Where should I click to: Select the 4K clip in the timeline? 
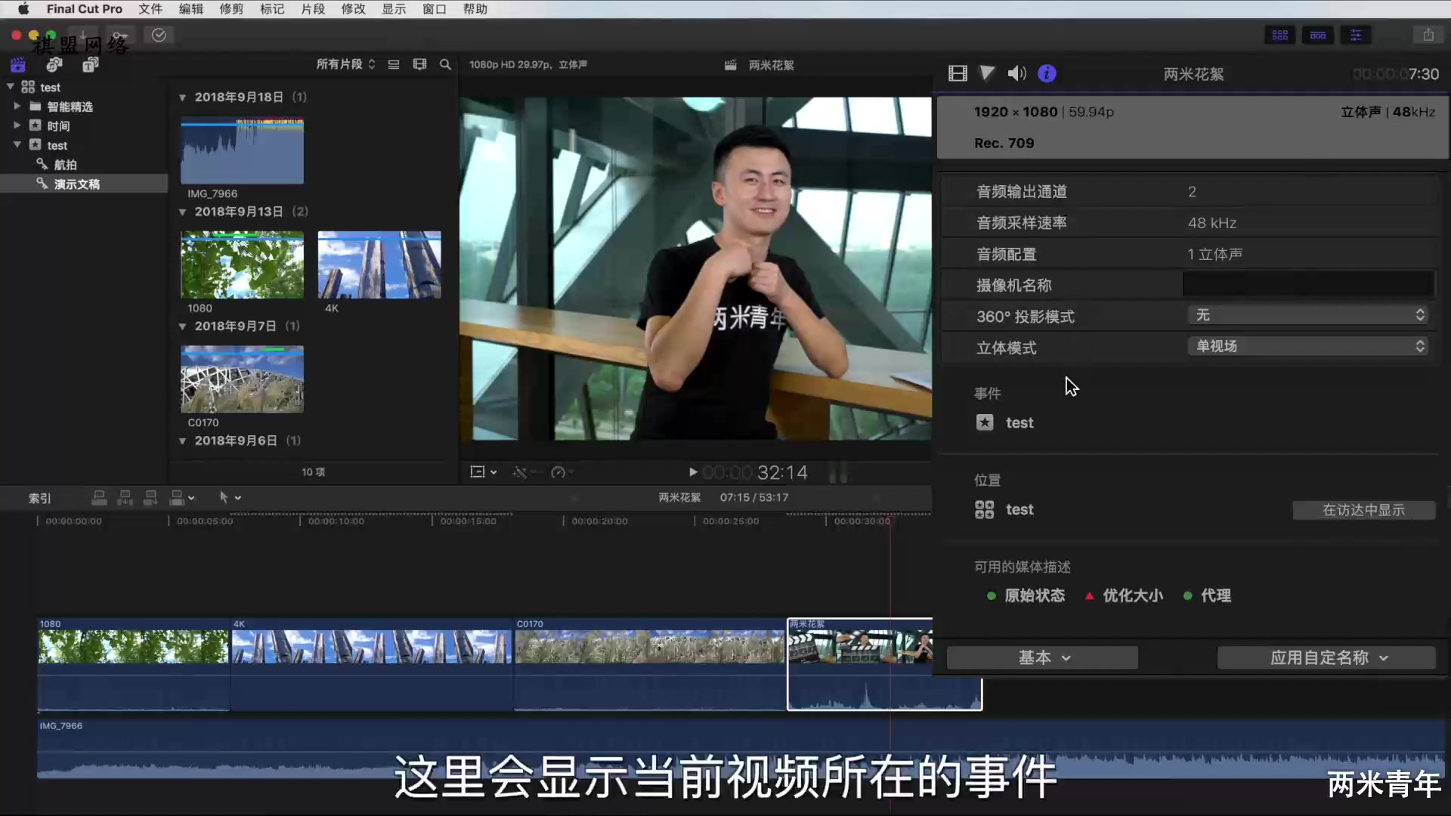(371, 665)
